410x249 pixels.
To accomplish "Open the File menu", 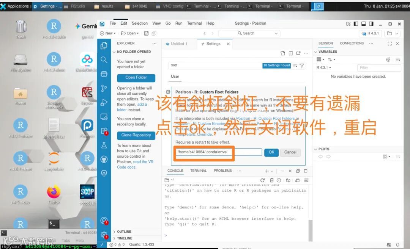I will click(112, 23).
